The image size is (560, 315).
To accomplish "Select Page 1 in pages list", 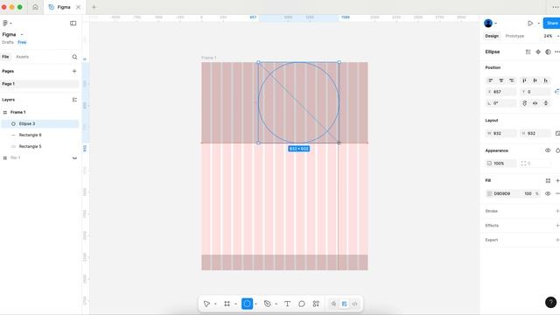I will click(39, 84).
